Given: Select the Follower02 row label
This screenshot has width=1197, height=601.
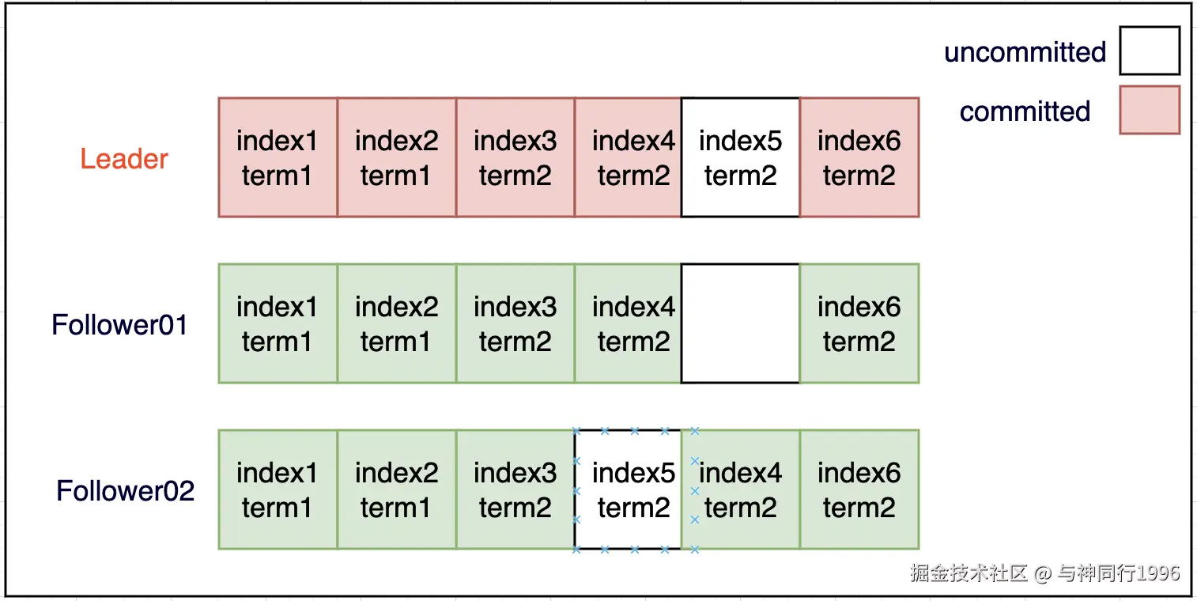Looking at the screenshot, I should pos(125,491).
